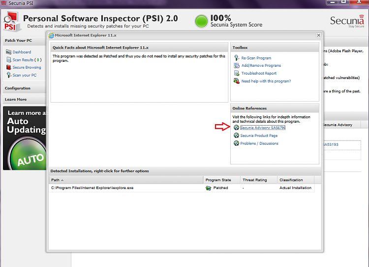Click the Scan Results icon
Viewport: 369px width, 267px height.
point(9,60)
